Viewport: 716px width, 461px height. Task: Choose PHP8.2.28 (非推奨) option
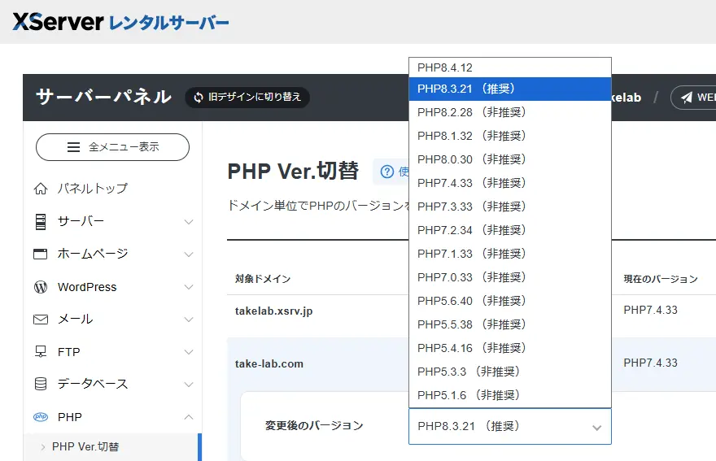click(x=509, y=112)
